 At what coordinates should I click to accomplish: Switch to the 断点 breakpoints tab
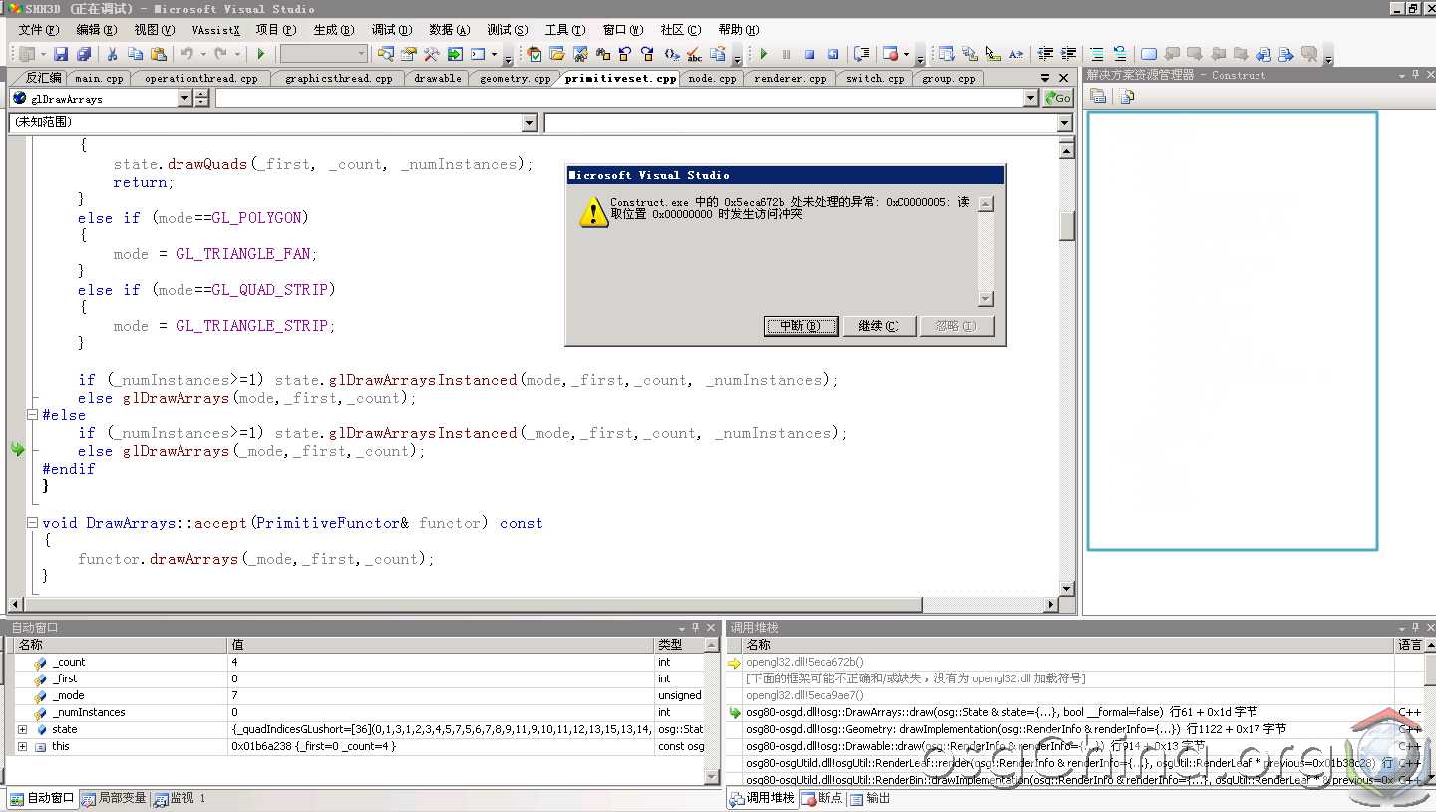pos(823,798)
